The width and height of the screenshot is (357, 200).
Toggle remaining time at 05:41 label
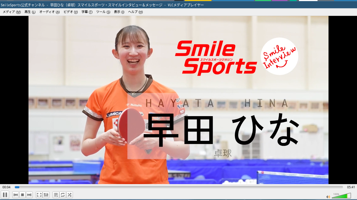click(351, 187)
